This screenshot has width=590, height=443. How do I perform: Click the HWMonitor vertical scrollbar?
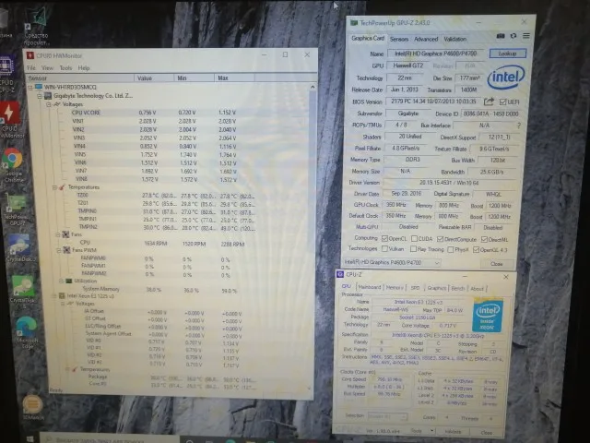pyautogui.click(x=313, y=237)
